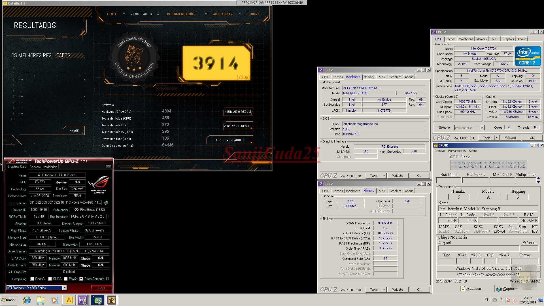Click the on-screen keyboard icon in taskbar
544x306 pixels.
coord(494,299)
